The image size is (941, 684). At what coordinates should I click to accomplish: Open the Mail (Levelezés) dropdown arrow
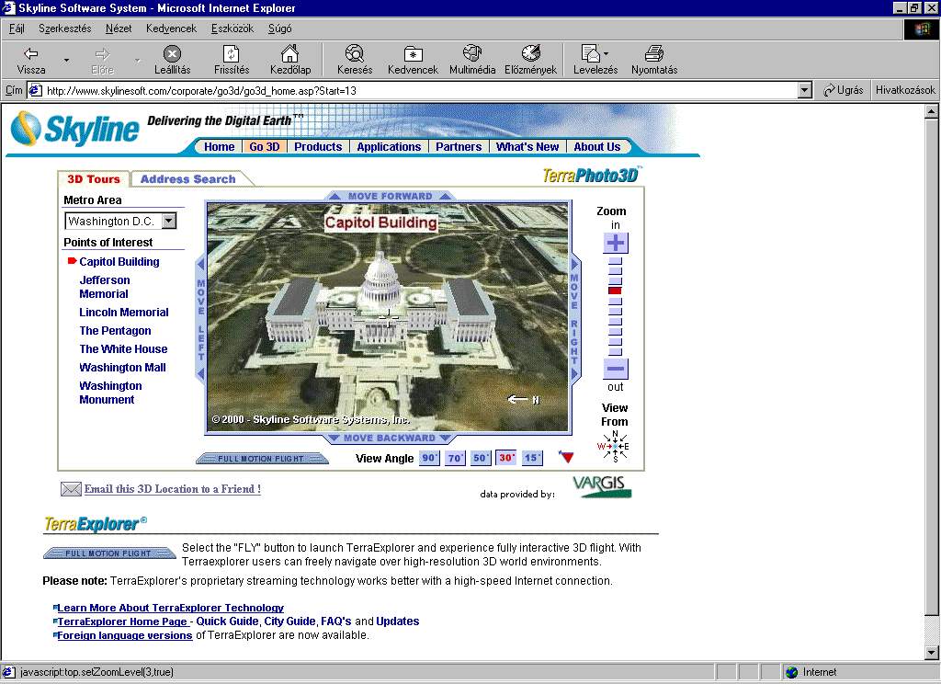click(606, 54)
